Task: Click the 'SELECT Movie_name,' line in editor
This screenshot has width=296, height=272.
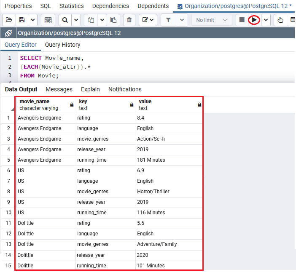Action: click(x=52, y=58)
